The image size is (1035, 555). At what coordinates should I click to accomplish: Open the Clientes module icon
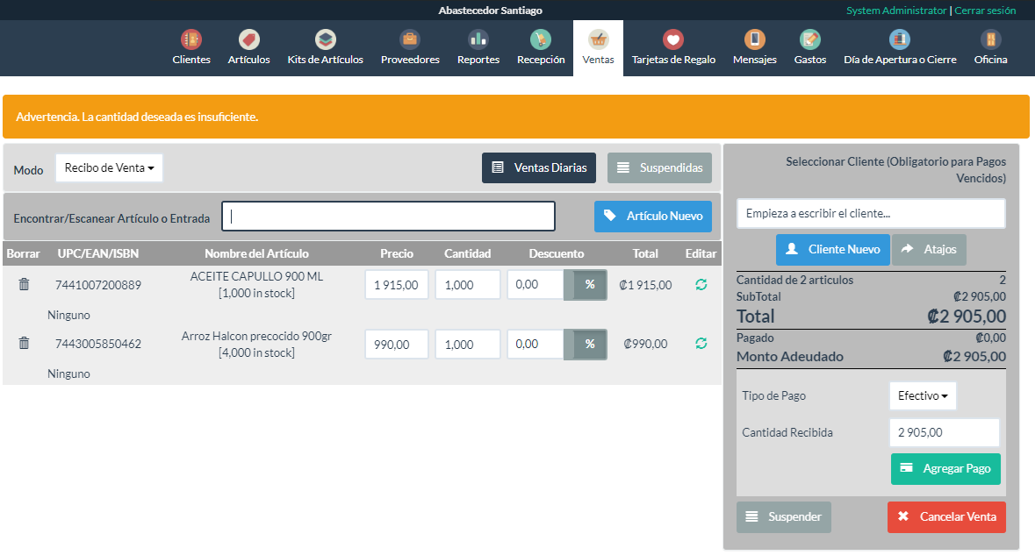191,40
